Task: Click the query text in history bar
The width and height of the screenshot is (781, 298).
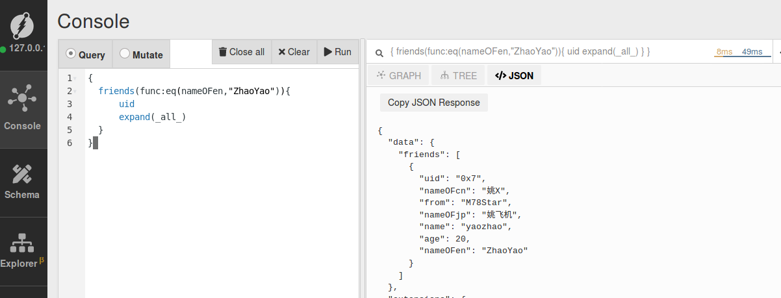Action: pos(520,51)
